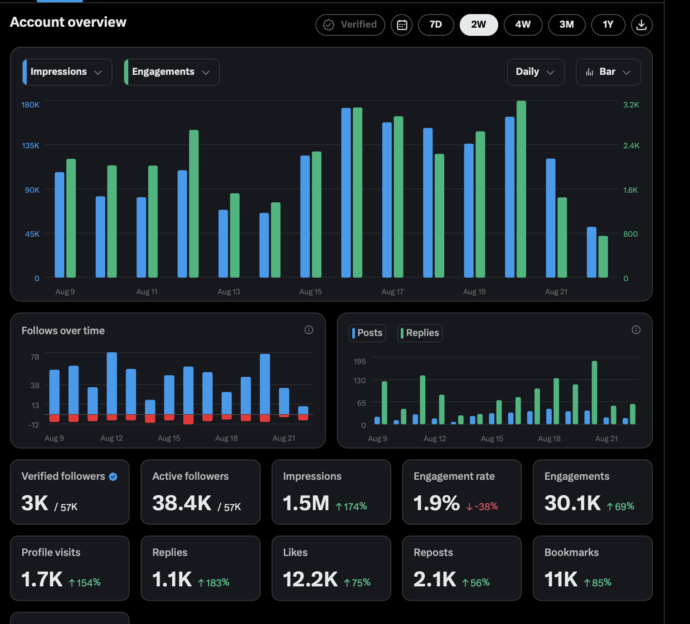Screen dimensions: 690x624
Task: Toggle the Posts series in chart
Action: point(368,333)
